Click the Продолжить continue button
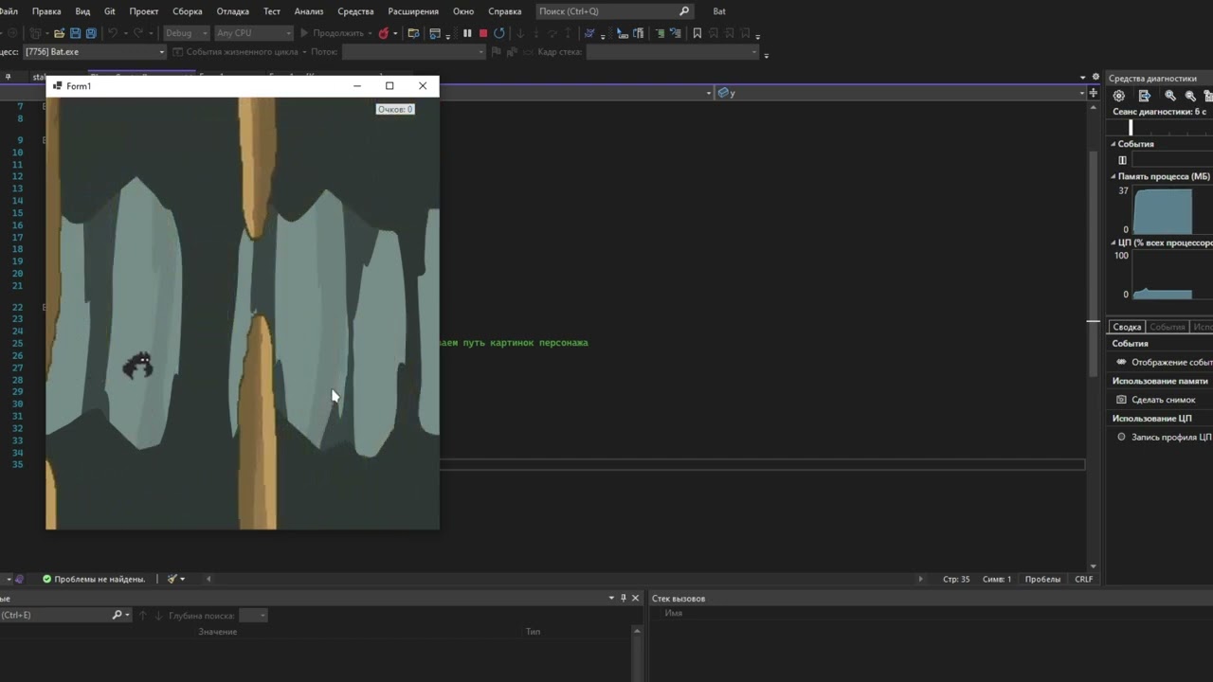 pyautogui.click(x=332, y=33)
